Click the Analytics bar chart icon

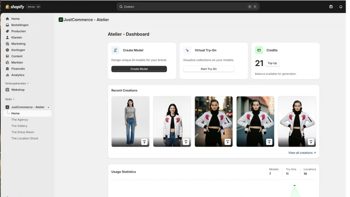pos(7,75)
